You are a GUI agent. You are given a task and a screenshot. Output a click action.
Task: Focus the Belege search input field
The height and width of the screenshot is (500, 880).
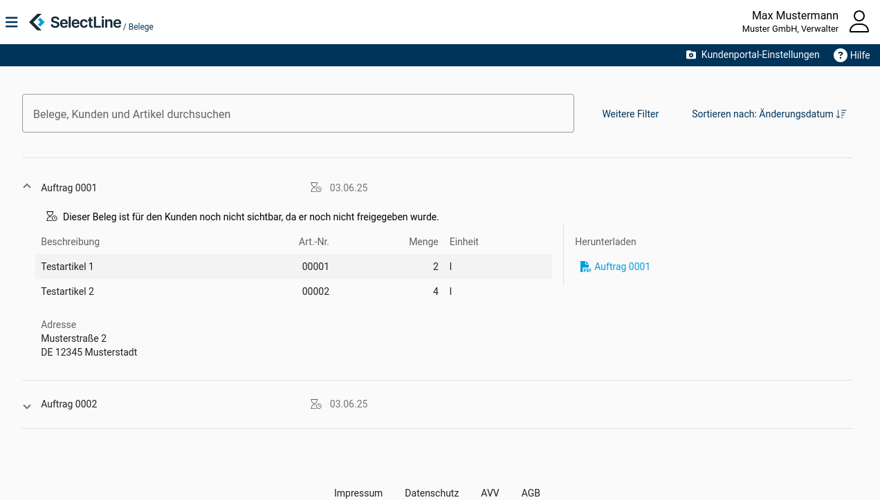(298, 114)
